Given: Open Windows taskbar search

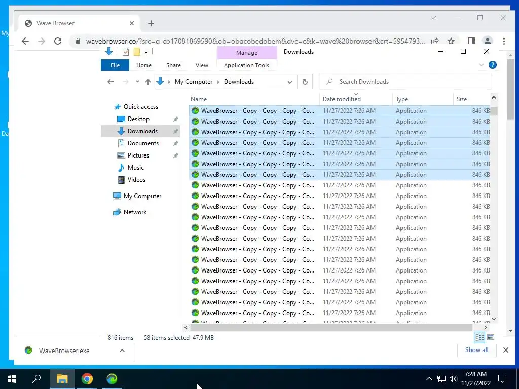Looking at the screenshot, I should [36, 379].
